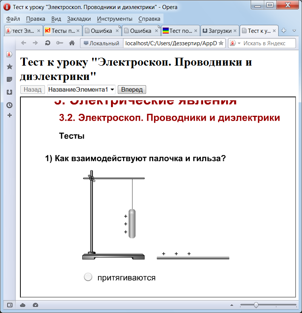Click the localhost address field
The height and width of the screenshot is (313, 302).
(x=171, y=43)
